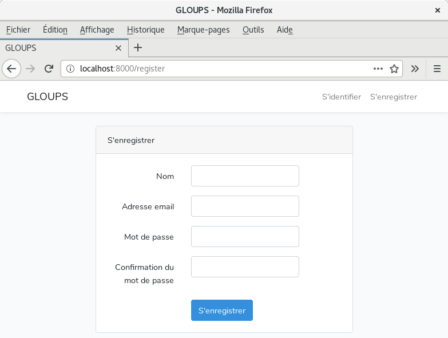448x338 pixels.
Task: Close the GLOUPS tab
Action: click(118, 48)
